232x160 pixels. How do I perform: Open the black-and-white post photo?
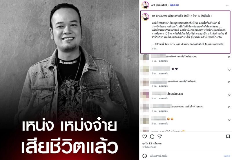click(70, 80)
